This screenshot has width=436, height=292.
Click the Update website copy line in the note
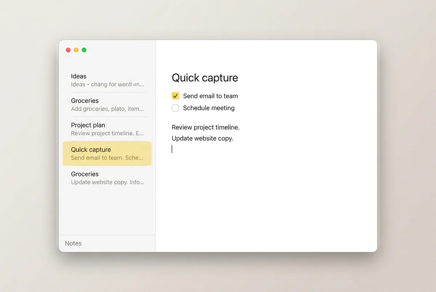click(x=202, y=138)
